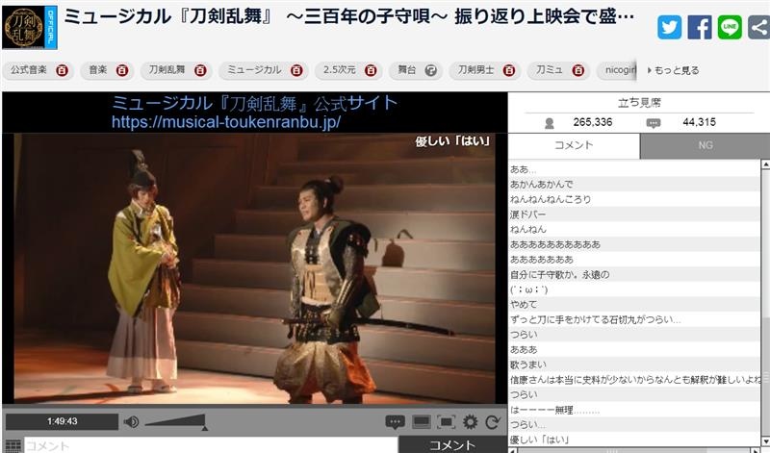Open player settings with the gear icon
The height and width of the screenshot is (453, 770).
click(470, 422)
